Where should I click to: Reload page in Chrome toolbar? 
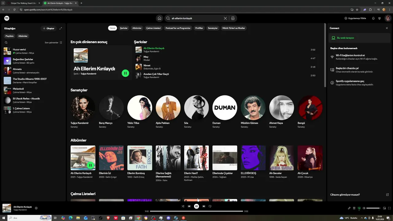click(14, 10)
